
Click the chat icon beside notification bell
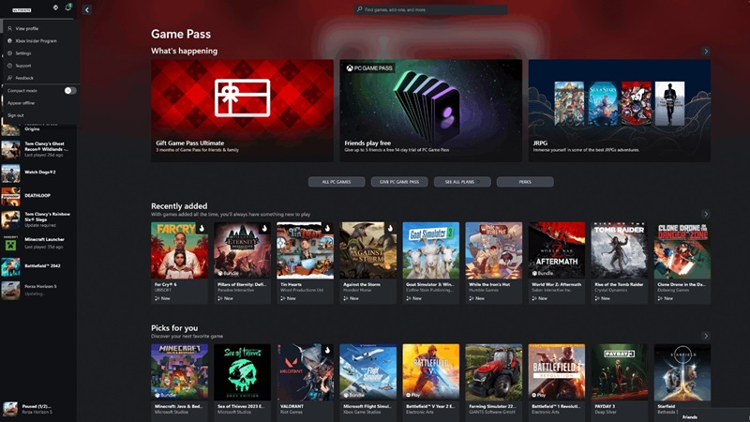55,8
